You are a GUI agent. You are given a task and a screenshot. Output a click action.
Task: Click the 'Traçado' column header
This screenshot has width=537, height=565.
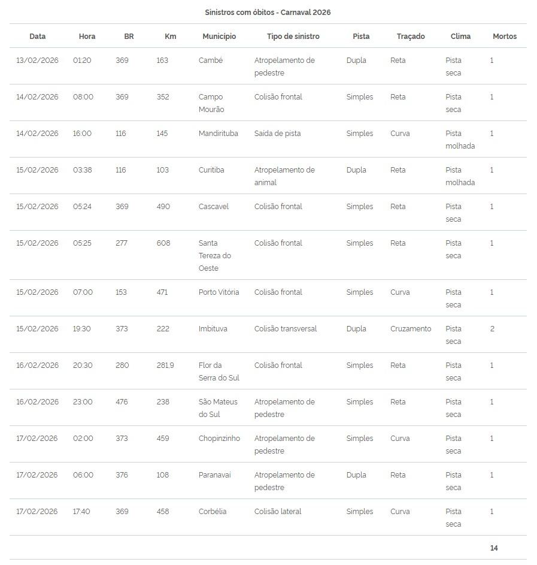410,37
